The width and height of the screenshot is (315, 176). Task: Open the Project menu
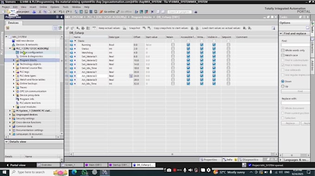click(6, 7)
